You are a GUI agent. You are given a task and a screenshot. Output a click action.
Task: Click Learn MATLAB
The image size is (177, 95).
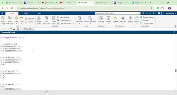(x=146, y=23)
